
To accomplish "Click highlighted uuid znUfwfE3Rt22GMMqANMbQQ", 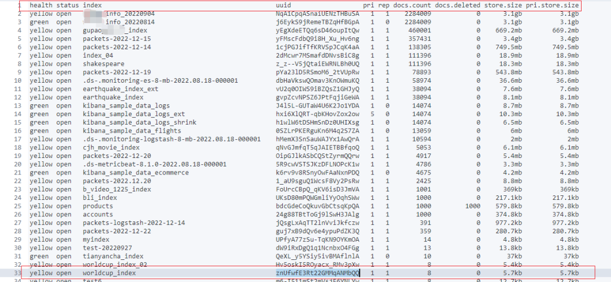I will click(317, 272).
